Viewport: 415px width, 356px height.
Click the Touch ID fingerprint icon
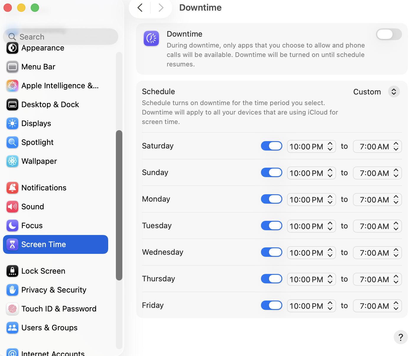12,309
